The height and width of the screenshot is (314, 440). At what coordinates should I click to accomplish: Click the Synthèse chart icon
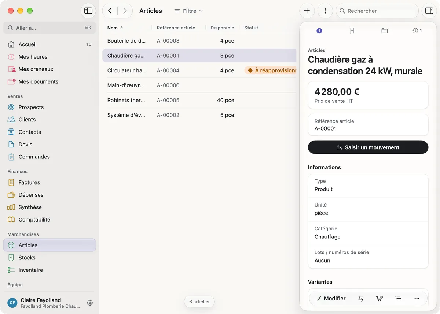[11, 207]
